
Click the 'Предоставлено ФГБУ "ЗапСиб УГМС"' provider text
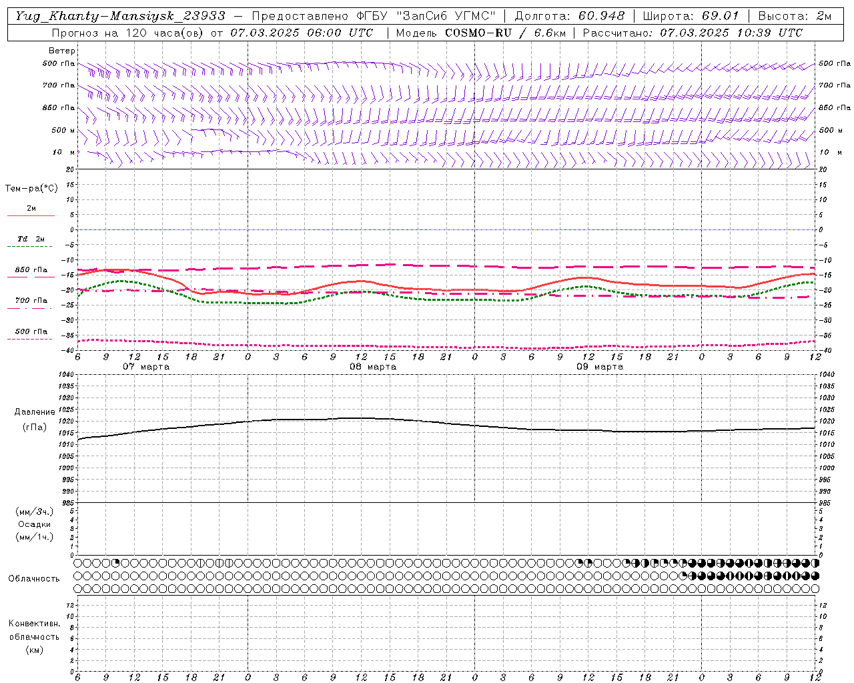pos(374,16)
